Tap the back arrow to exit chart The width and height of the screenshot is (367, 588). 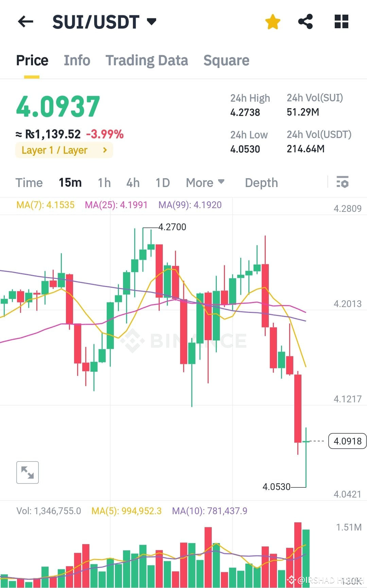25,22
